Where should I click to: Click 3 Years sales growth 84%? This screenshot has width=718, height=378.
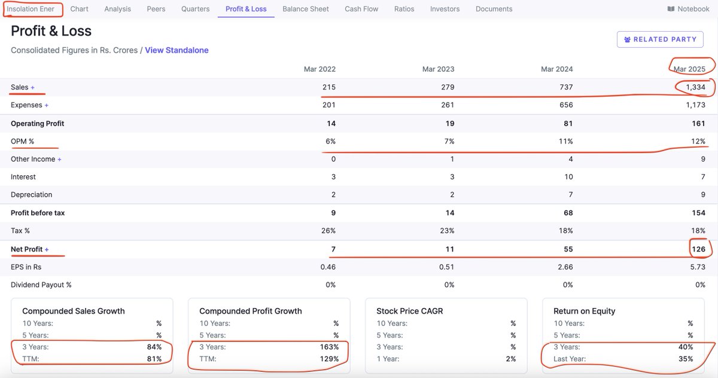[154, 347]
